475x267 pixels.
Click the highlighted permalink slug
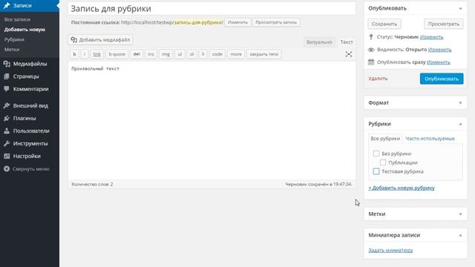(x=199, y=22)
